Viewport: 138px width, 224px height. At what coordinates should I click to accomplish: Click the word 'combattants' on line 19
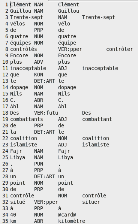point(27,119)
